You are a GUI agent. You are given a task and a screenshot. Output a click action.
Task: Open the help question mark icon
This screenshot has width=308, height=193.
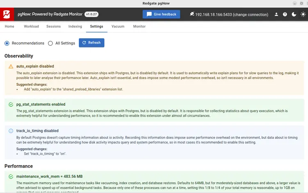(x=285, y=14)
